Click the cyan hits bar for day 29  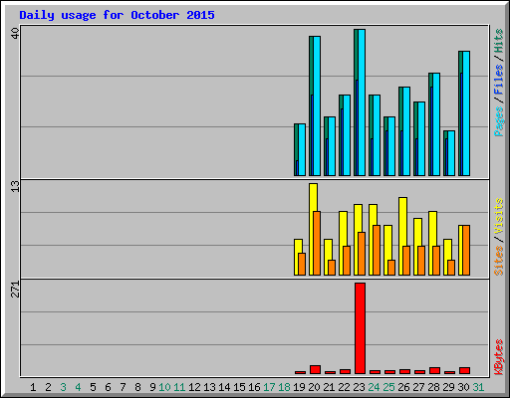pyautogui.click(x=451, y=153)
